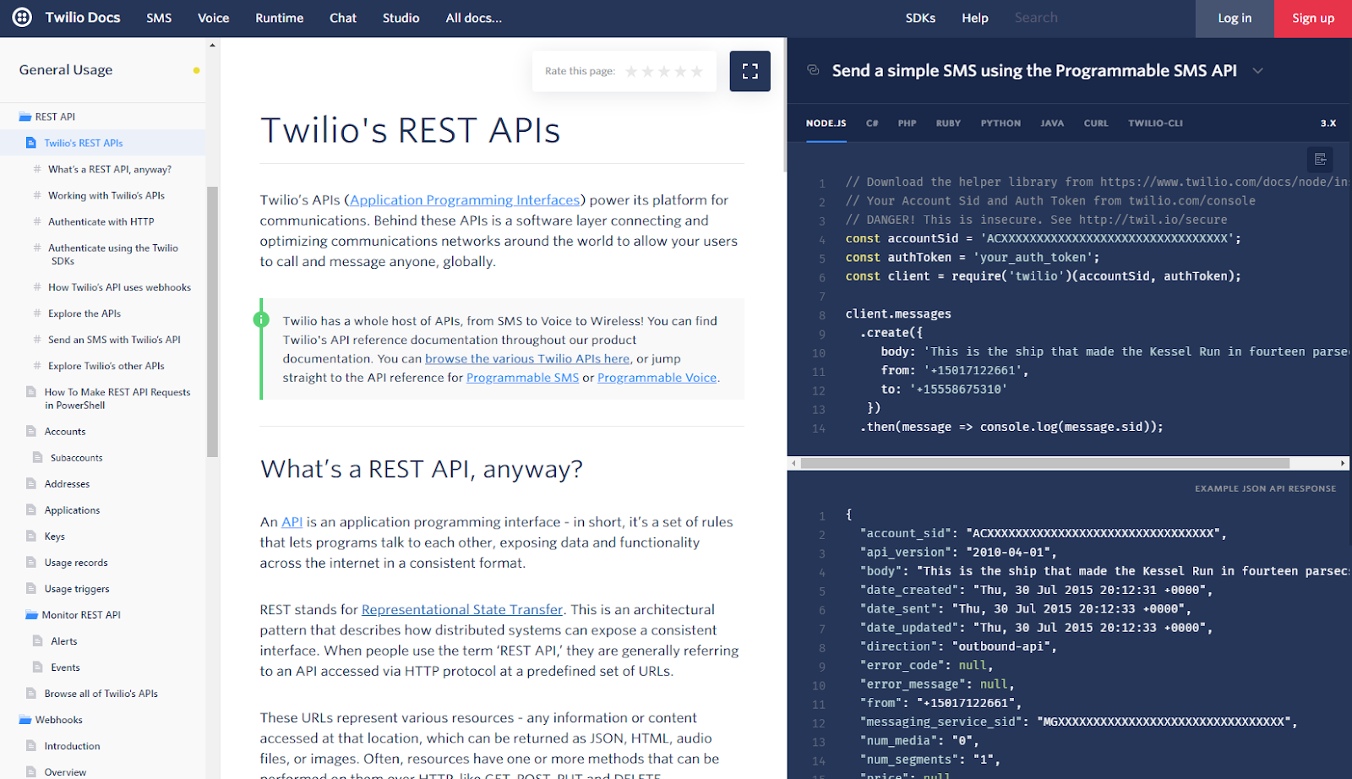Switch to the TWILIO-CLI tab
The image size is (1352, 779).
click(1155, 123)
